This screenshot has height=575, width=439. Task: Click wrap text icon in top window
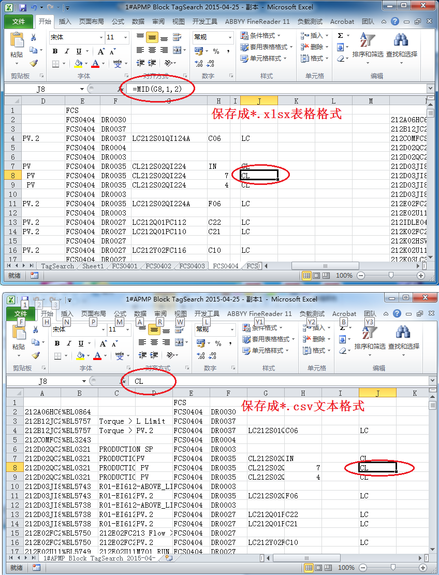(x=178, y=37)
